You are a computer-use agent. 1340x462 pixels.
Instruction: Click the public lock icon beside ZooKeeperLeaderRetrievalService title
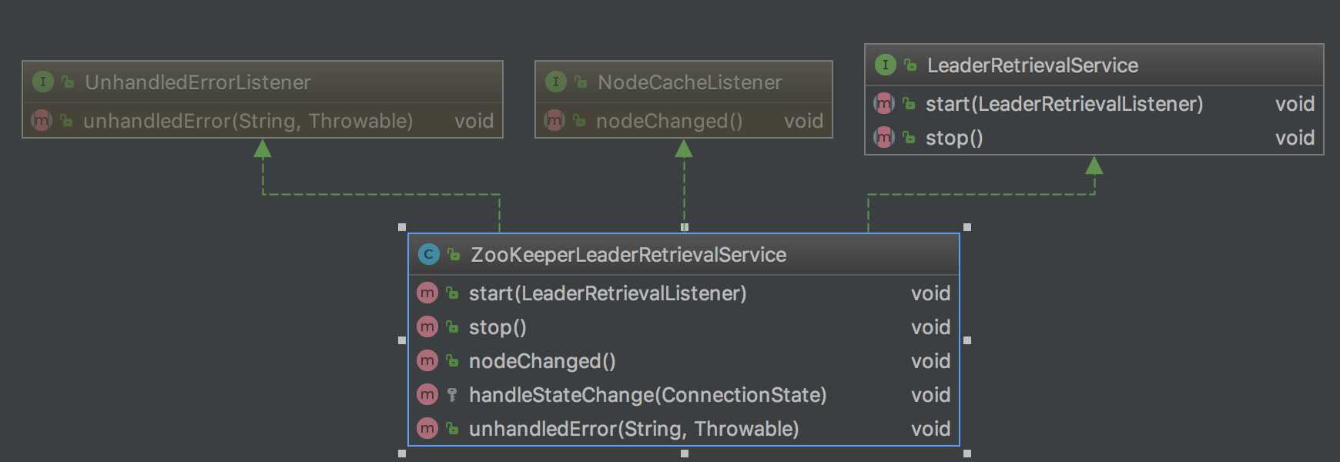[x=454, y=254]
